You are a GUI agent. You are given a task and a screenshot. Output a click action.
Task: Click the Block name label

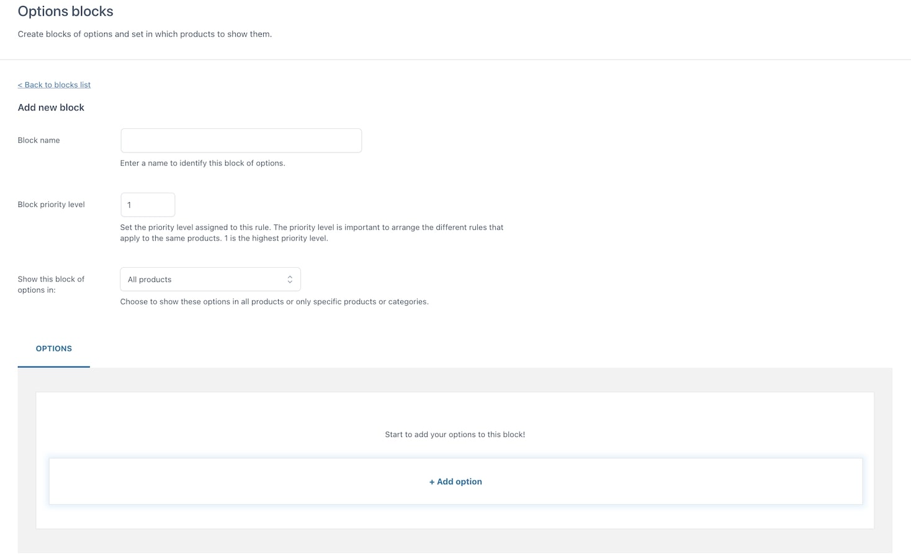click(x=39, y=140)
